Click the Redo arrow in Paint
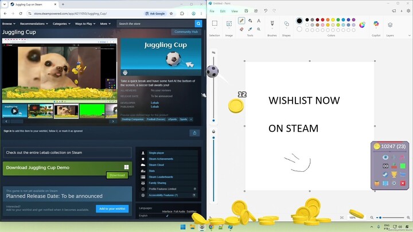 coord(274,11)
